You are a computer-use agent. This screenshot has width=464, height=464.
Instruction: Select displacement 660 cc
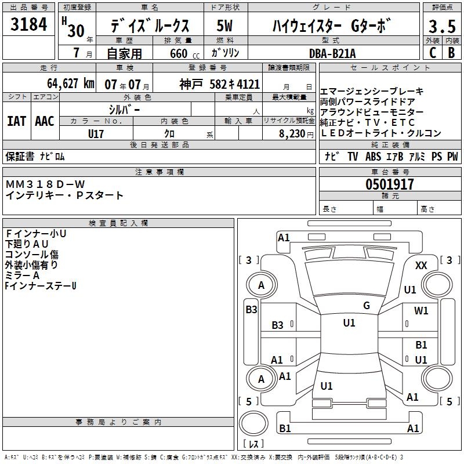pos(184,54)
